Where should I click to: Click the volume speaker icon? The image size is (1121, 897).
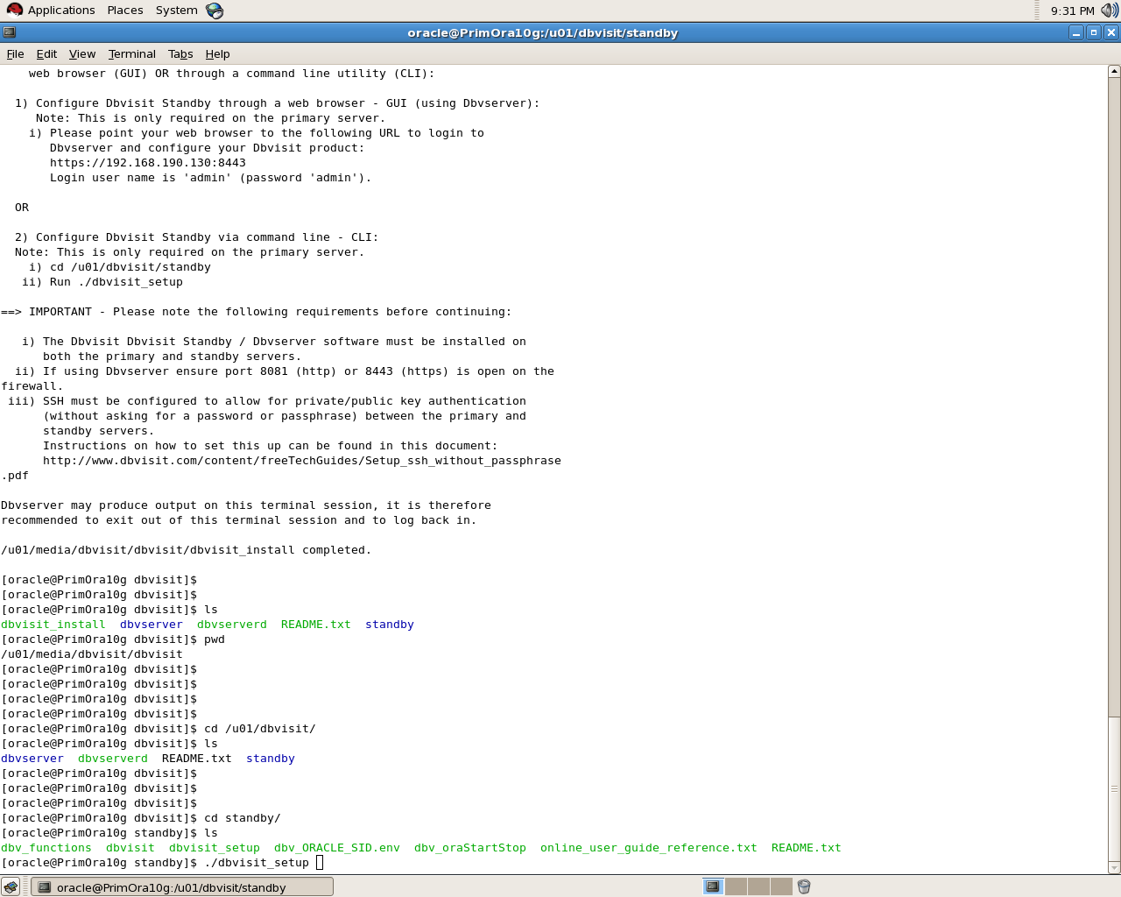tap(1109, 11)
